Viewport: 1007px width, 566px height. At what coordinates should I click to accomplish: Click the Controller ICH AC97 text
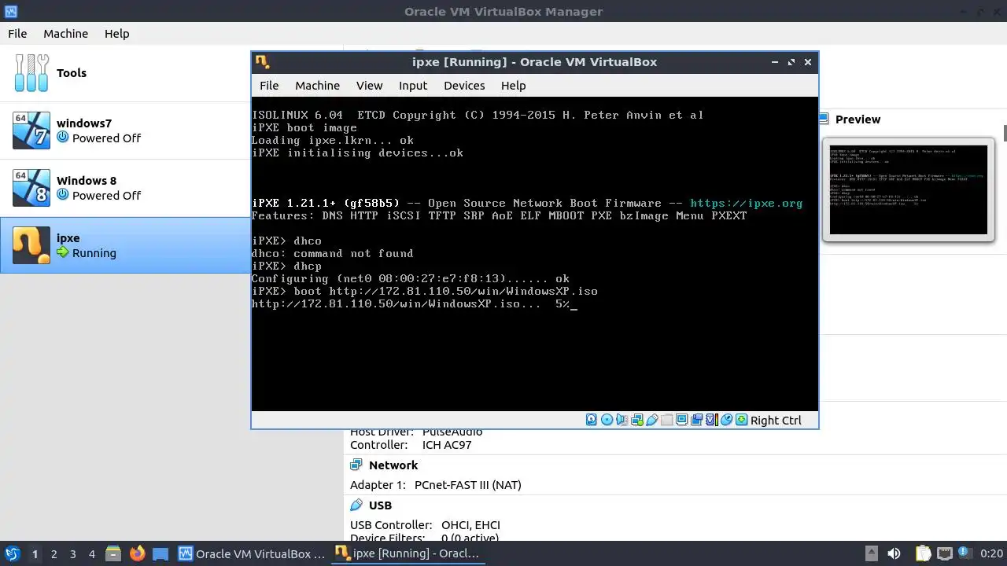click(410, 444)
